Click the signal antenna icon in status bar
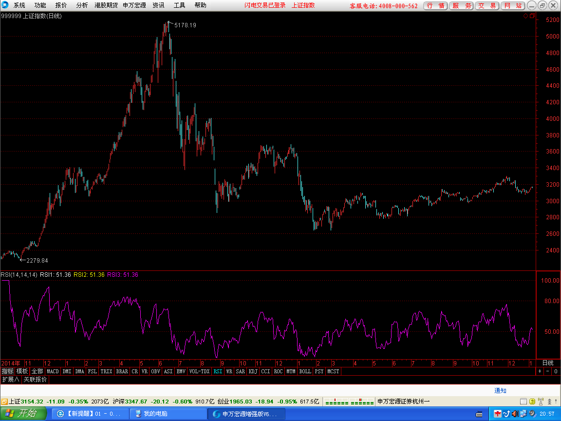The width and height of the screenshot is (561, 421). (541, 402)
